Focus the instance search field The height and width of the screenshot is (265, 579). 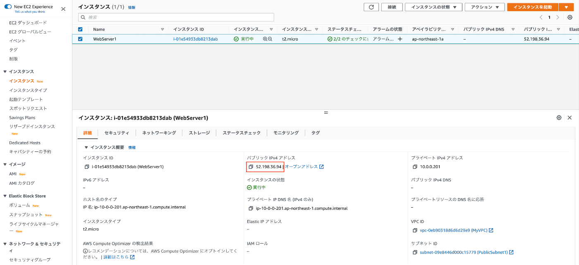click(x=176, y=17)
